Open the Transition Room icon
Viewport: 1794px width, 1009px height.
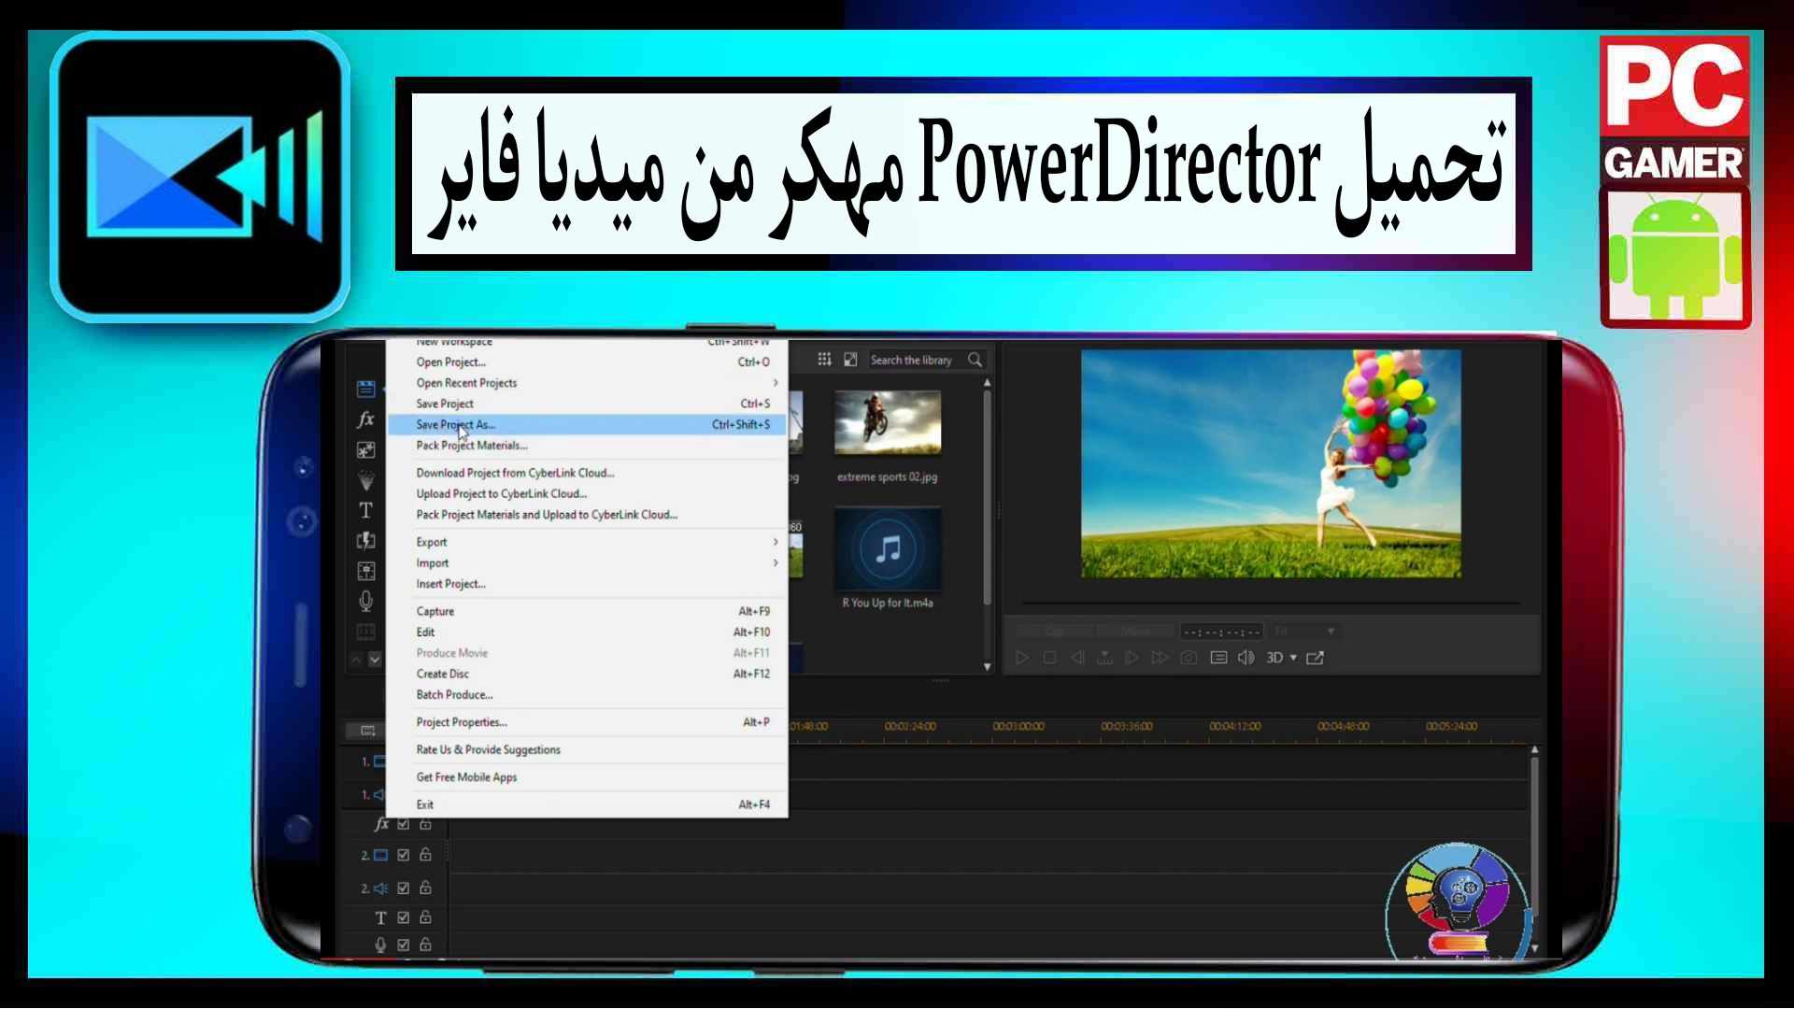[365, 540]
